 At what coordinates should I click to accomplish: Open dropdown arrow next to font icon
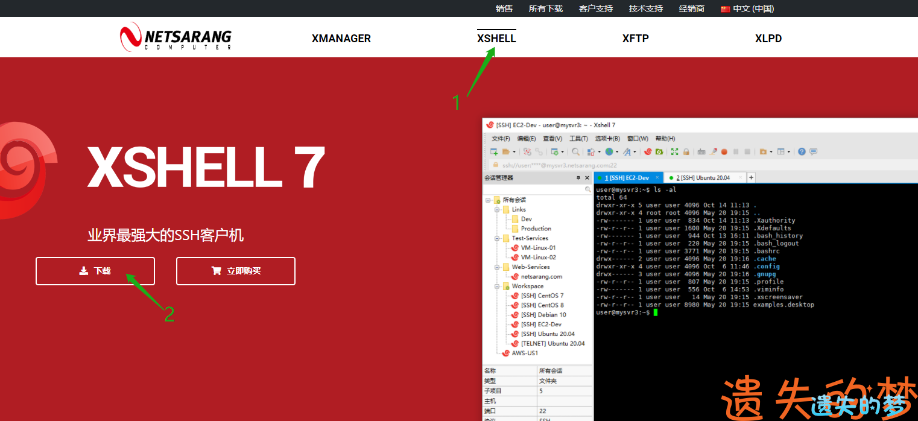point(635,152)
